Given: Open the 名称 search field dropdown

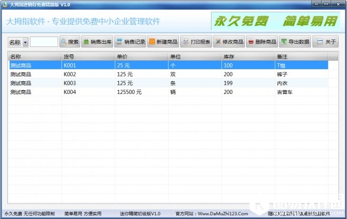Looking at the screenshot, I should tap(25, 42).
